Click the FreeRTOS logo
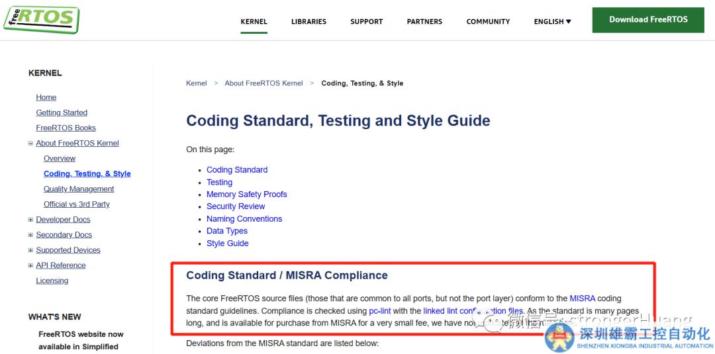 pyautogui.click(x=41, y=19)
